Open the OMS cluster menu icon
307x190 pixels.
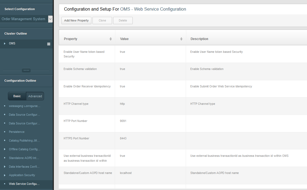click(49, 44)
